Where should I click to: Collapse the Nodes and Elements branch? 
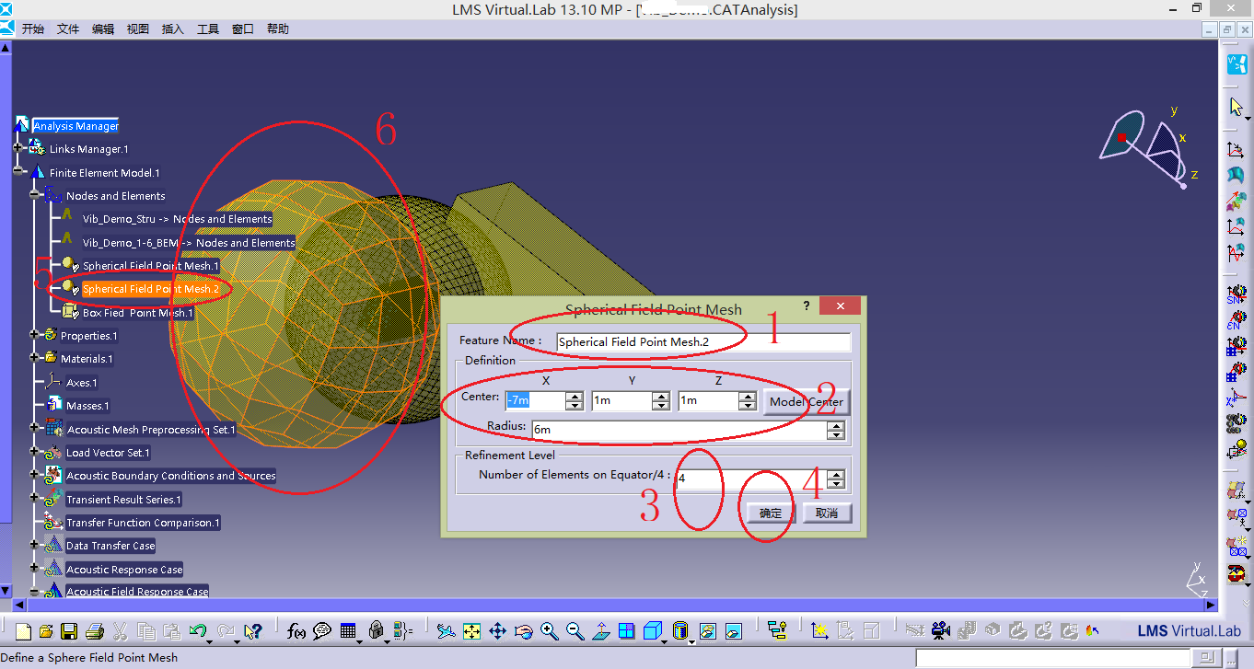pyautogui.click(x=33, y=195)
